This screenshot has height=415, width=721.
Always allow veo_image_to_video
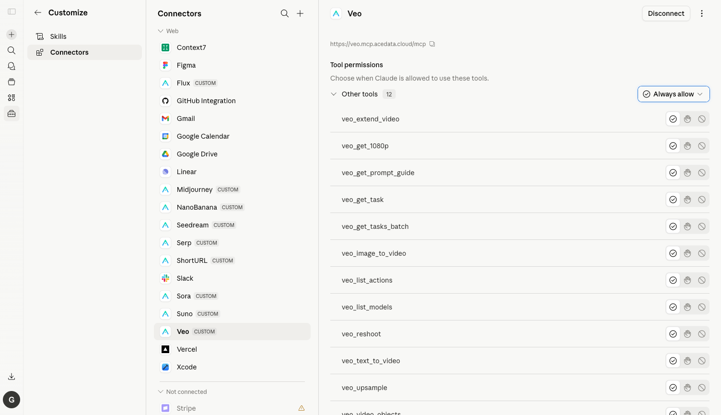tap(673, 253)
